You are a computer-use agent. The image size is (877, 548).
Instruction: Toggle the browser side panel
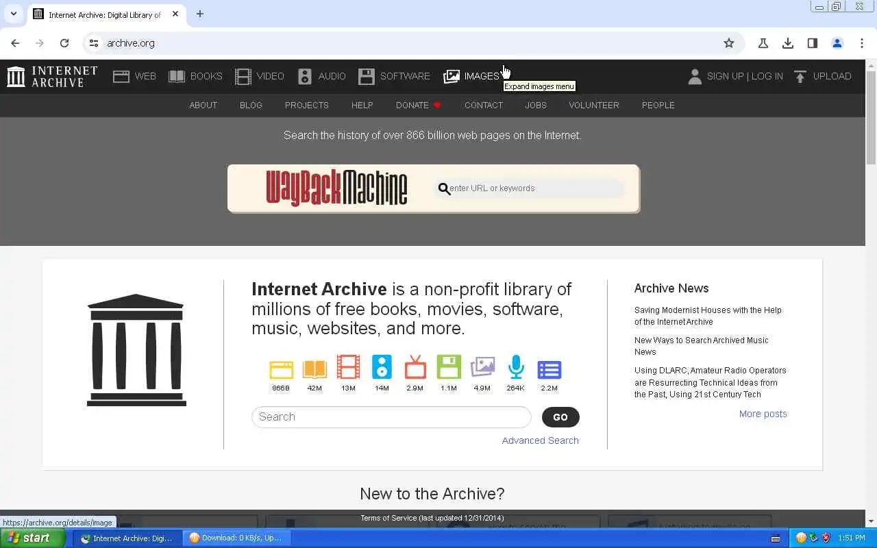pos(813,43)
